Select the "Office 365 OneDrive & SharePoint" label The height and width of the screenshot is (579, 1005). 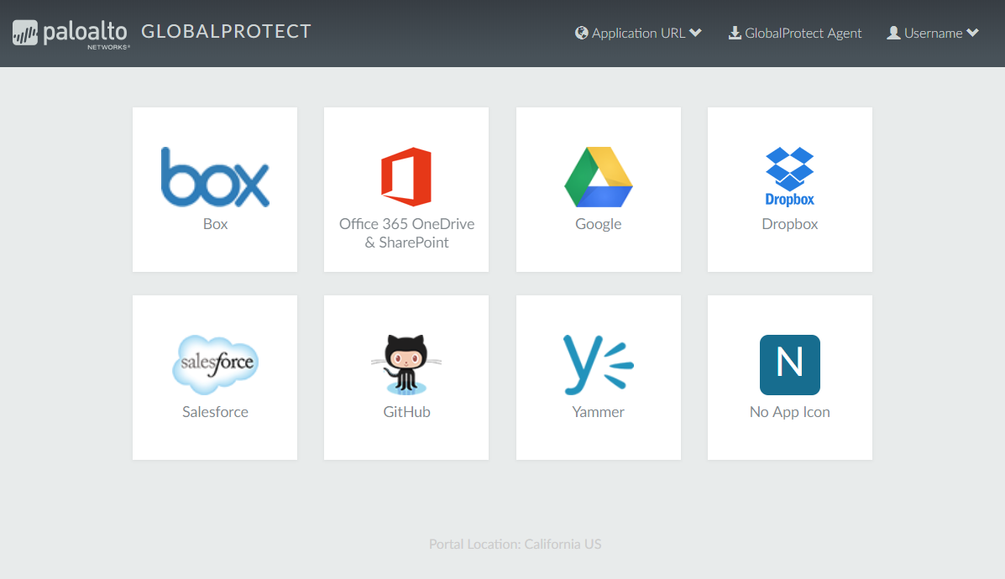tap(406, 233)
